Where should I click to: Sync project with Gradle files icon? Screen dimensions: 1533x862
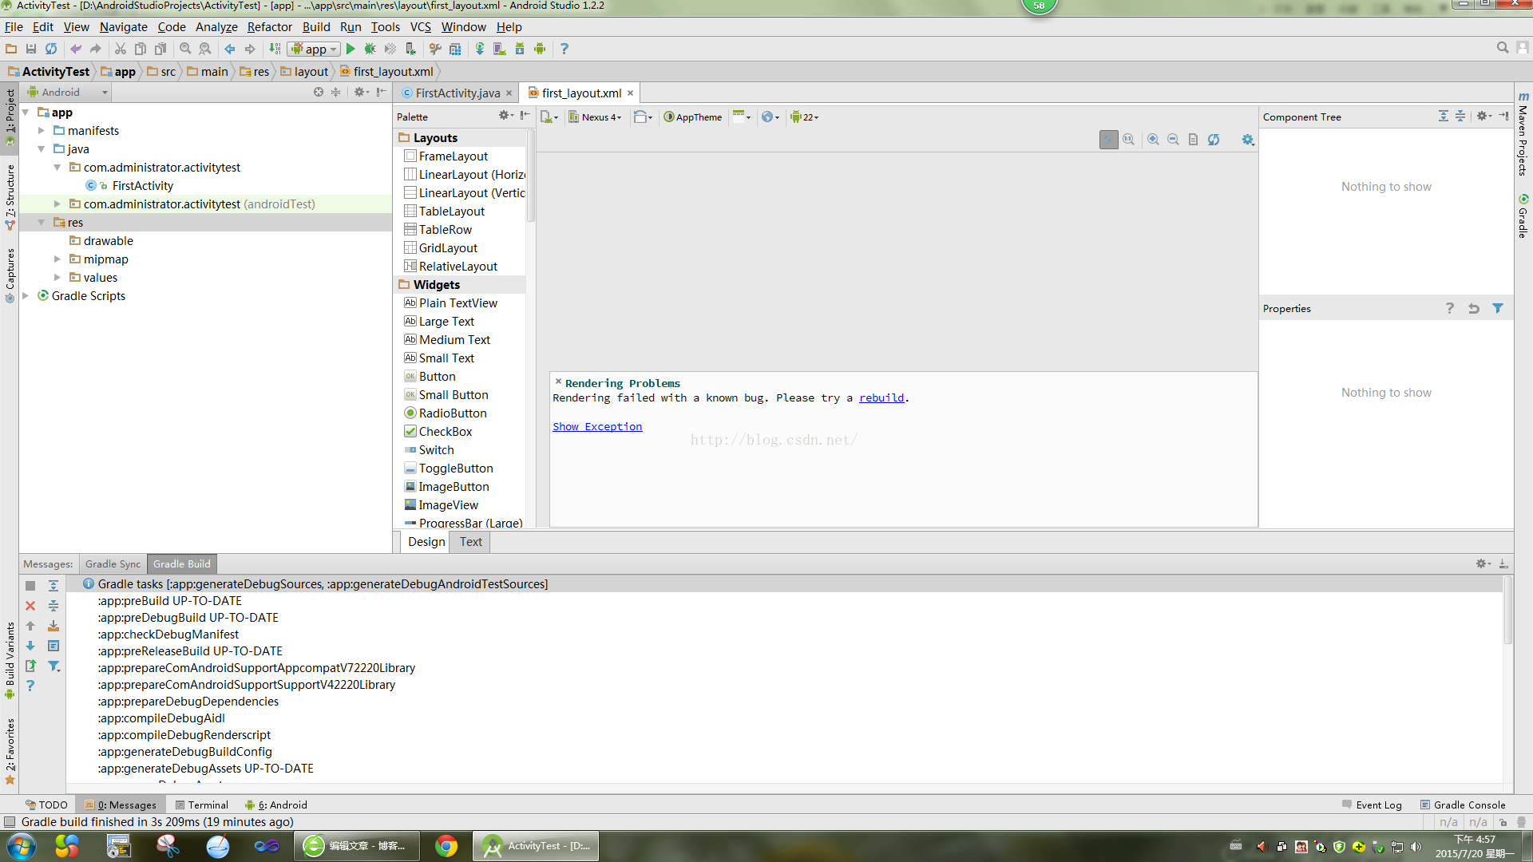(480, 49)
